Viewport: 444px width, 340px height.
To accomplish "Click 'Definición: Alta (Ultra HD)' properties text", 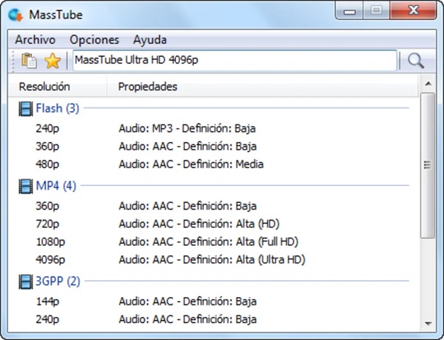I will (244, 259).
